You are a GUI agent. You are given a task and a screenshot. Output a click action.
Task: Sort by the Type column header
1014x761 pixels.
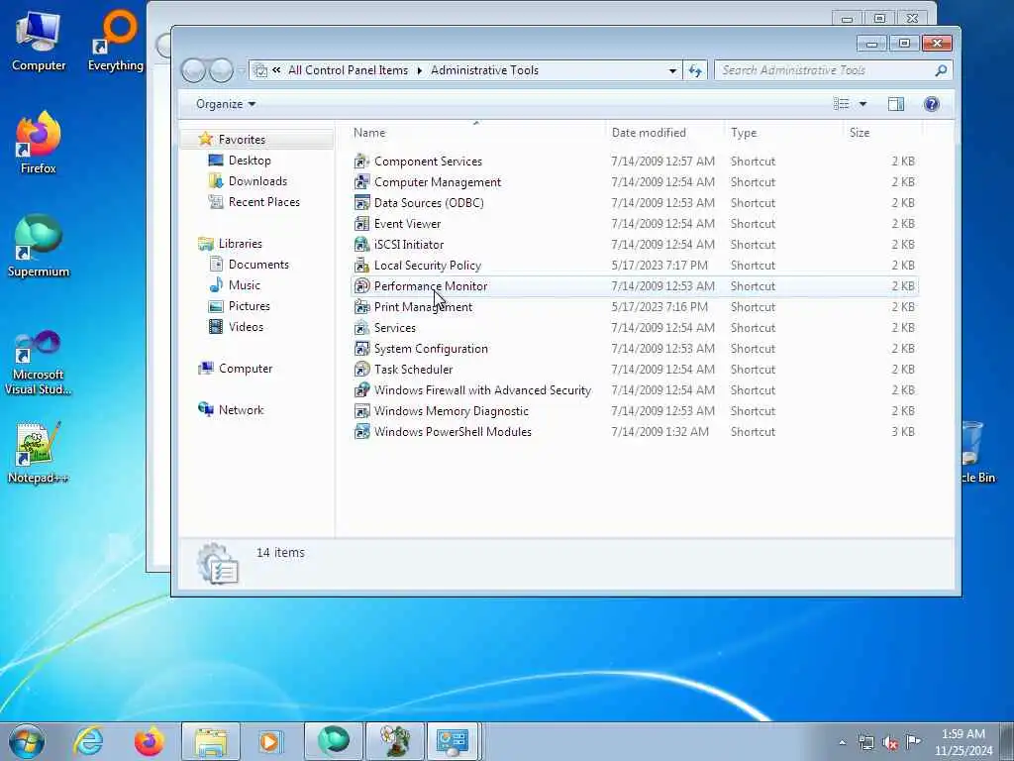pyautogui.click(x=744, y=133)
